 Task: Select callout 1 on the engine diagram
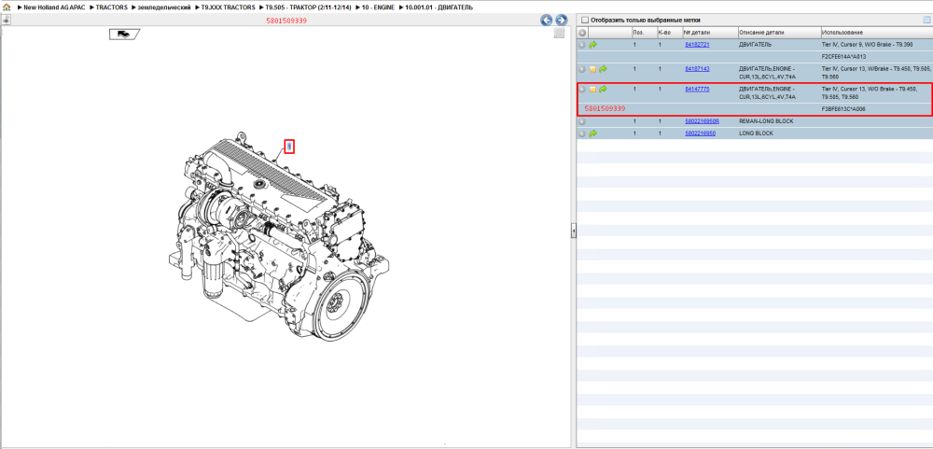(289, 147)
